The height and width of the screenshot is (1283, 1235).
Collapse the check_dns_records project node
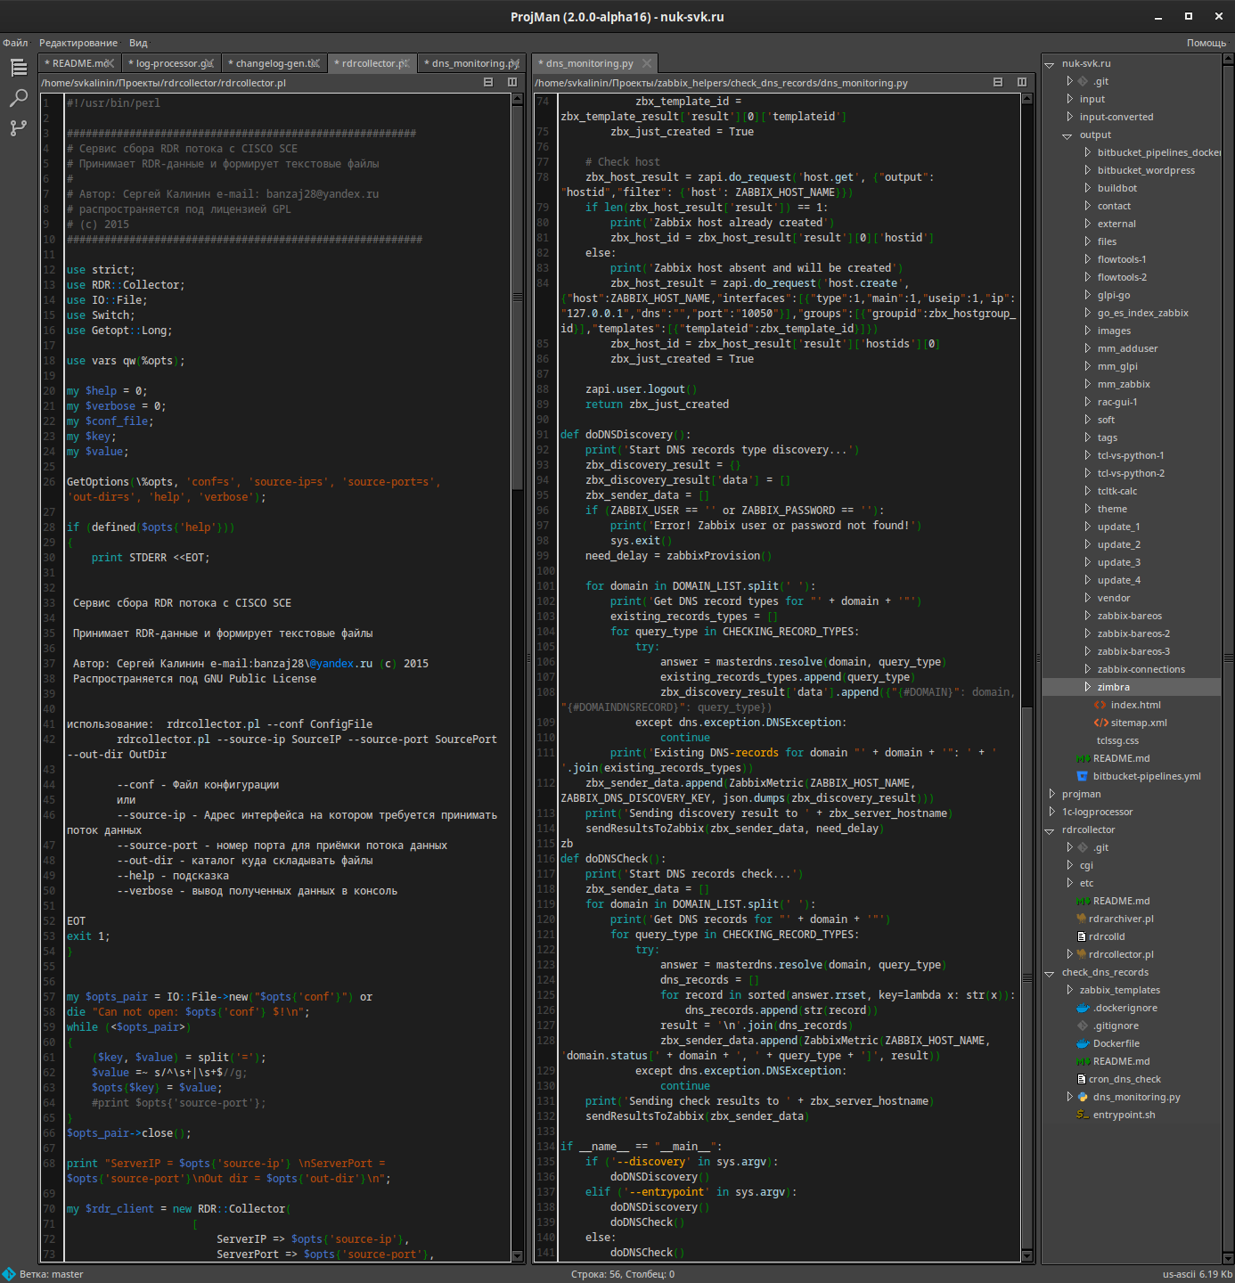pyautogui.click(x=1050, y=973)
